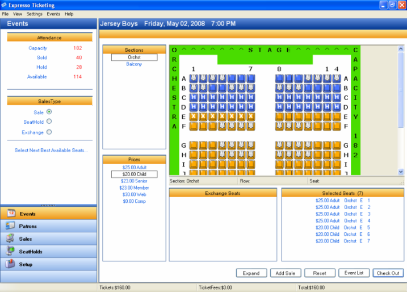This screenshot has width=407, height=292.
Task: Select sold seat row A seat 1
Action: coord(194,78)
